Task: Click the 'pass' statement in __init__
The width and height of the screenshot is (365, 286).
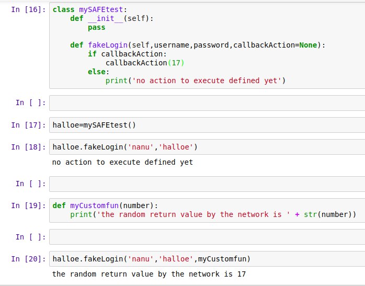Action: pyautogui.click(x=96, y=28)
